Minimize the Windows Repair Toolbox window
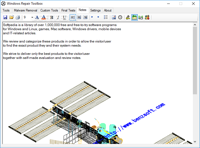The height and width of the screenshot is (148, 200). pyautogui.click(x=168, y=4)
